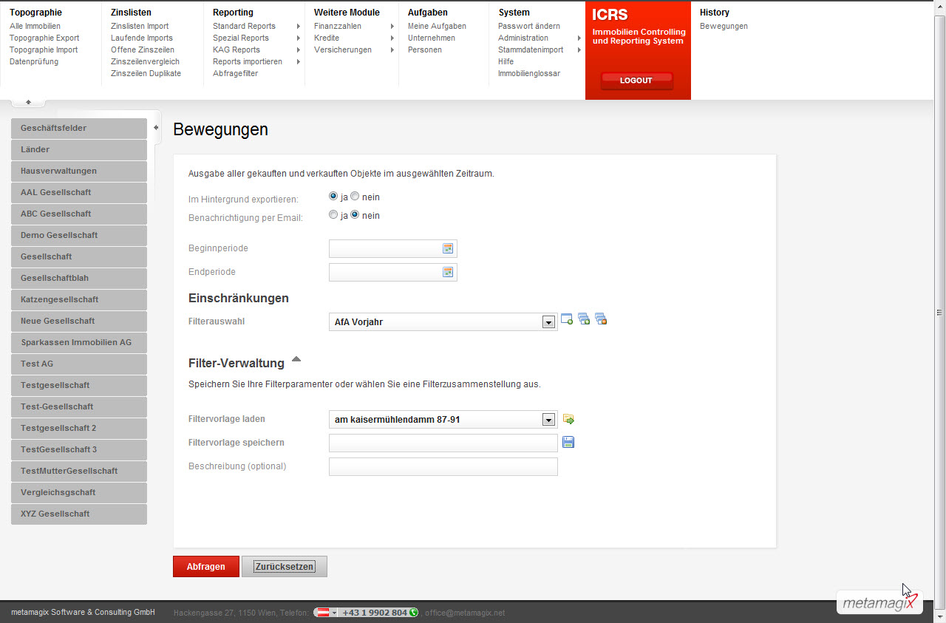Open the Filtervorlage laden dropdown
This screenshot has width=946, height=623.
pyautogui.click(x=443, y=420)
